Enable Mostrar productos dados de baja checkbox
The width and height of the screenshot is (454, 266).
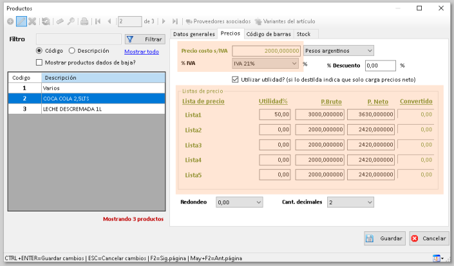pos(39,62)
